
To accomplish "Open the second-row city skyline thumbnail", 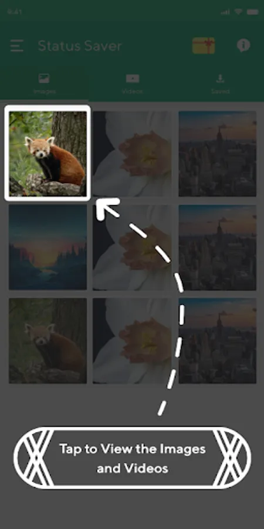I will [x=218, y=247].
